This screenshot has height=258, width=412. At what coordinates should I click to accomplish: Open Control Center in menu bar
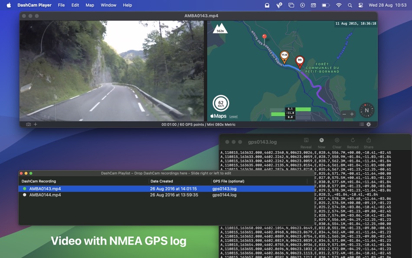click(360, 5)
